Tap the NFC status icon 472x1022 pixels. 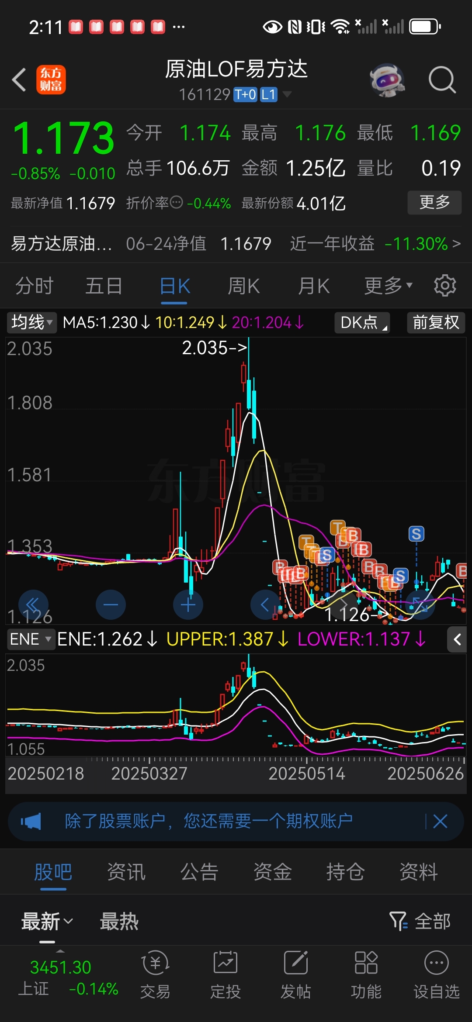[295, 27]
